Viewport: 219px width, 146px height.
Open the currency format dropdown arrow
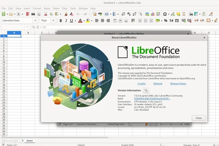(162, 21)
